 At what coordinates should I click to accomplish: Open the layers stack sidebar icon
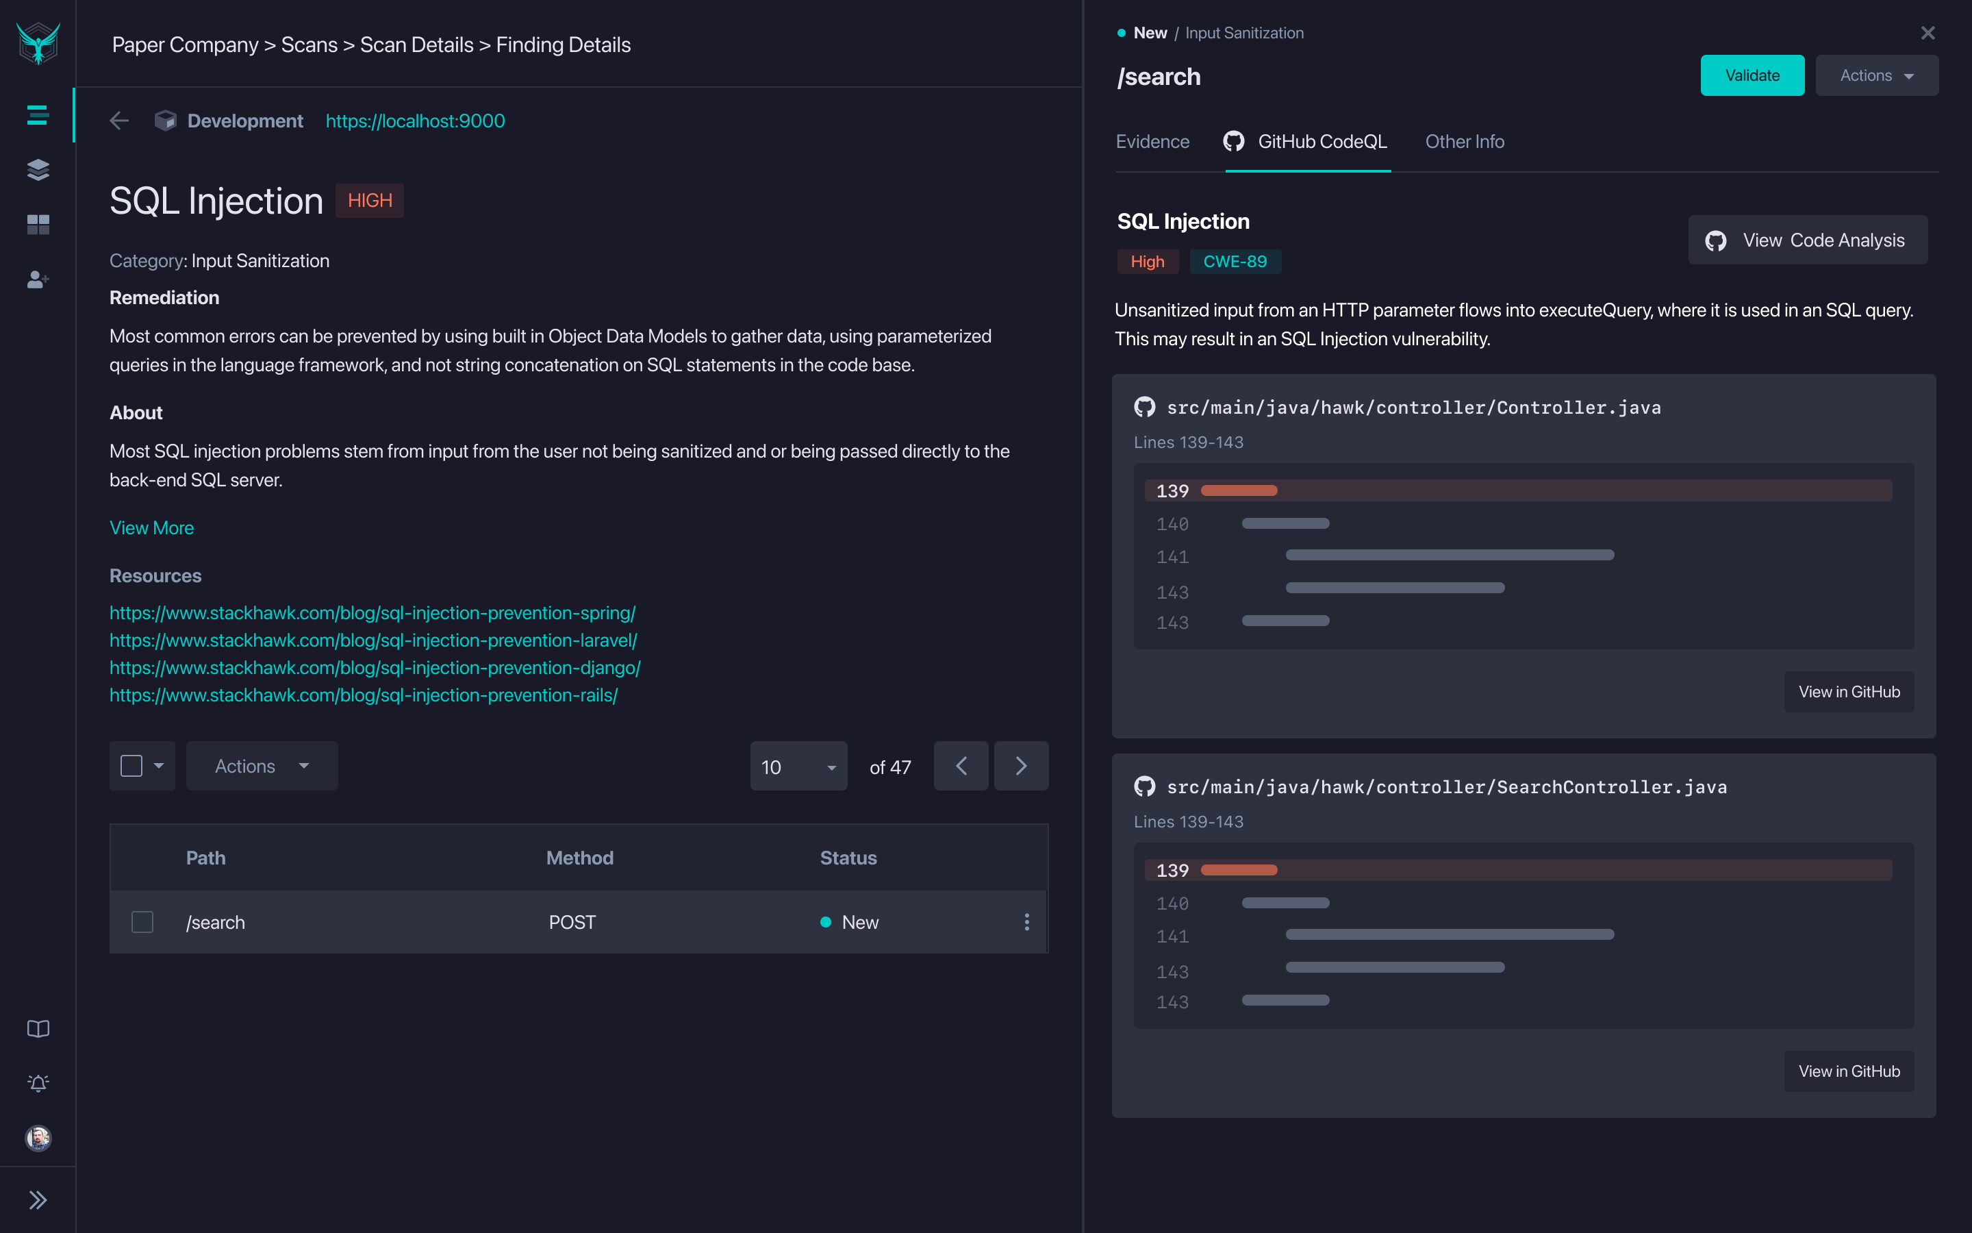38,170
